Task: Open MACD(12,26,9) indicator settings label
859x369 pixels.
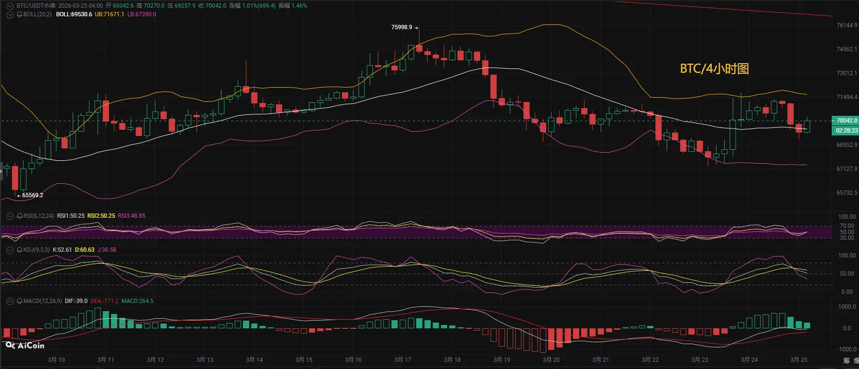Action: [x=43, y=301]
